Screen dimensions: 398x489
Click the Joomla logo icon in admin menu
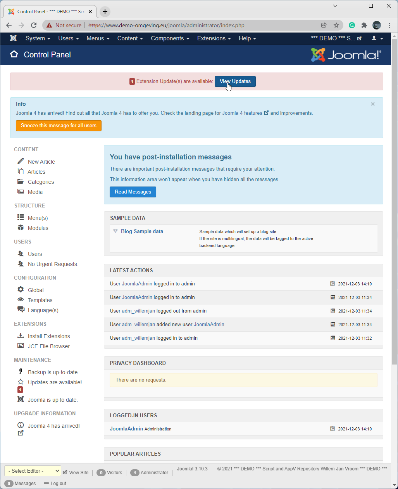[x=13, y=38]
